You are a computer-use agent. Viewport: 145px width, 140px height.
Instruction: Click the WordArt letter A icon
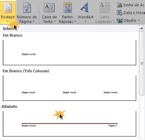[85, 7]
